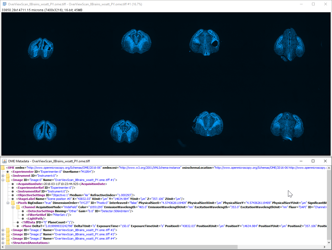Screen dimensions: 332x250
Task: Select the StageLabel Scene position row
Action: pos(100,199)
